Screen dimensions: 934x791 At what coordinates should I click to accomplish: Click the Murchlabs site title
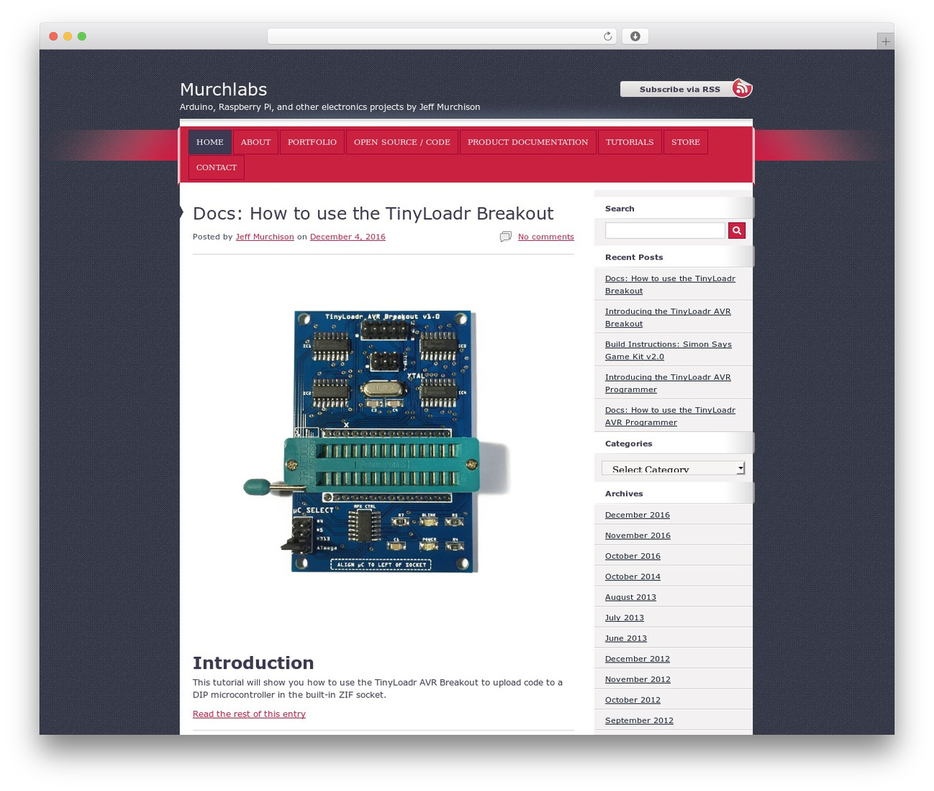point(223,89)
